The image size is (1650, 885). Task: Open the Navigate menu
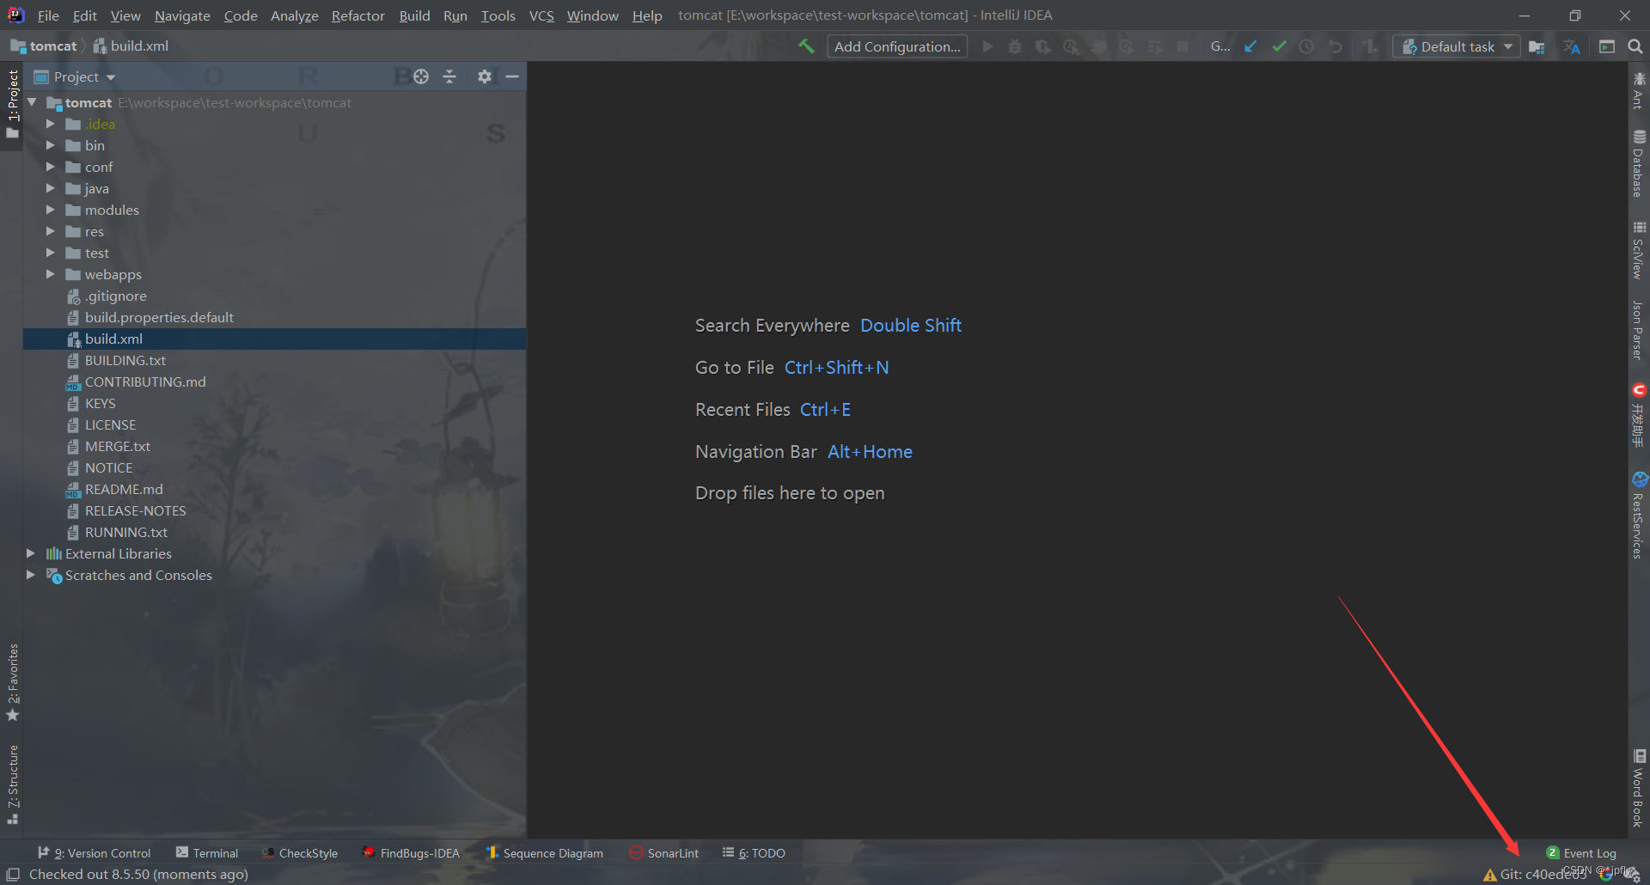(182, 15)
